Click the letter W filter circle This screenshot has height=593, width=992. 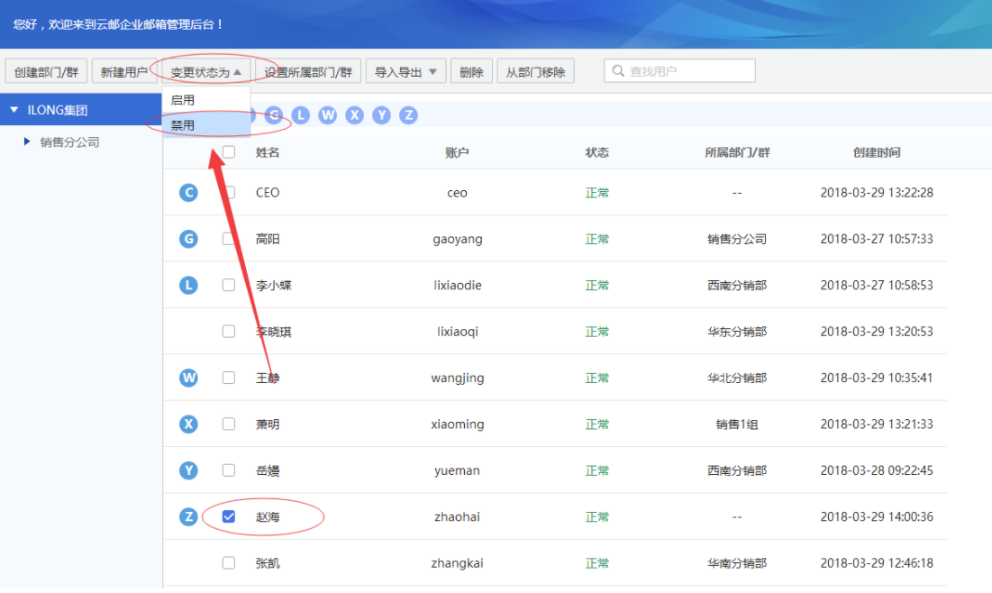click(x=328, y=115)
